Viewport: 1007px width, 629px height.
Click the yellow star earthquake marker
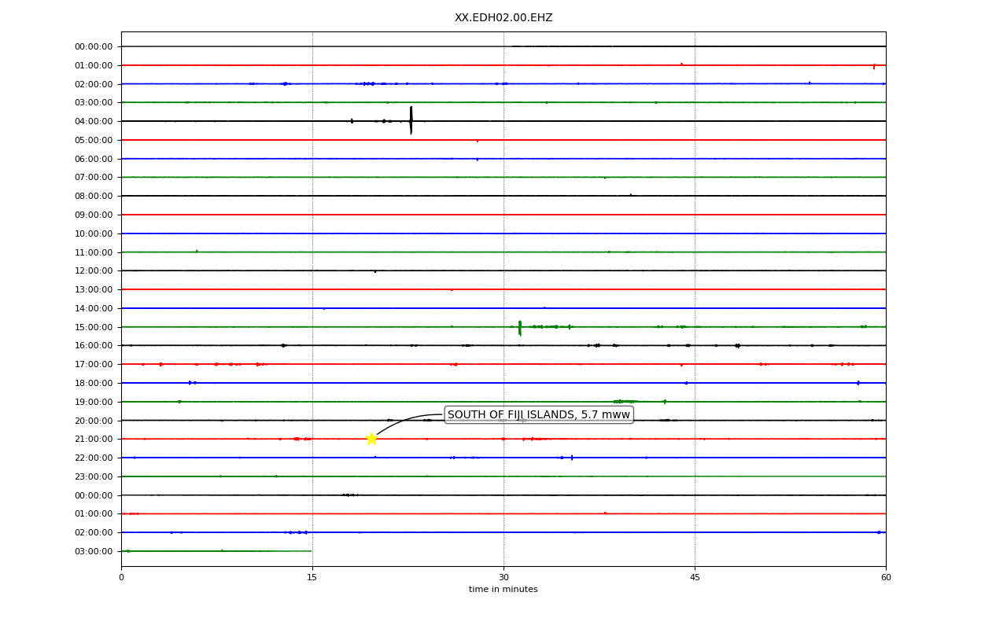(371, 439)
